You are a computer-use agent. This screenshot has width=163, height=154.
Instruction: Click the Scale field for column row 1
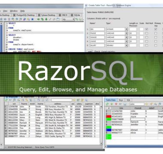(x=142, y=29)
